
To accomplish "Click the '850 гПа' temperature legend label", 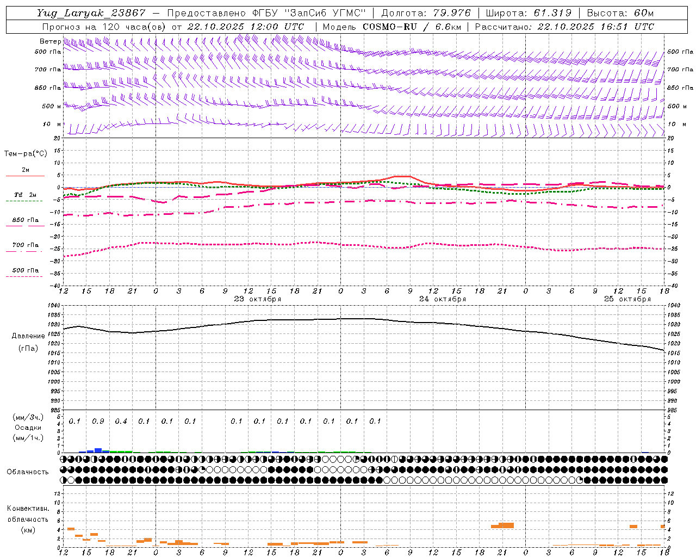I will click(x=25, y=220).
